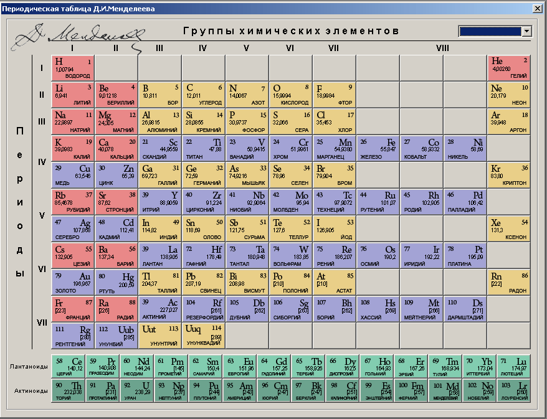The image size is (547, 419).
Task: Select the hydrogen cell (H, Водород)
Action: [x=73, y=68]
